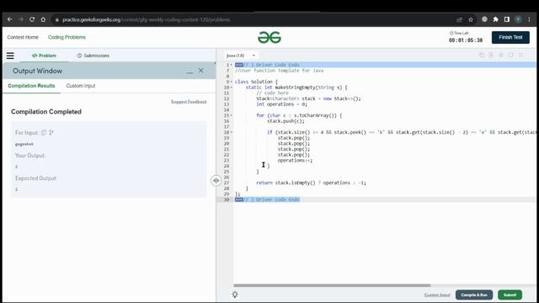
Task: Share this page via the share icon
Action: tap(460, 19)
